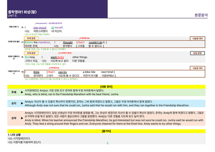Click the underlined word 'think'

pyautogui.click(x=36, y=72)
